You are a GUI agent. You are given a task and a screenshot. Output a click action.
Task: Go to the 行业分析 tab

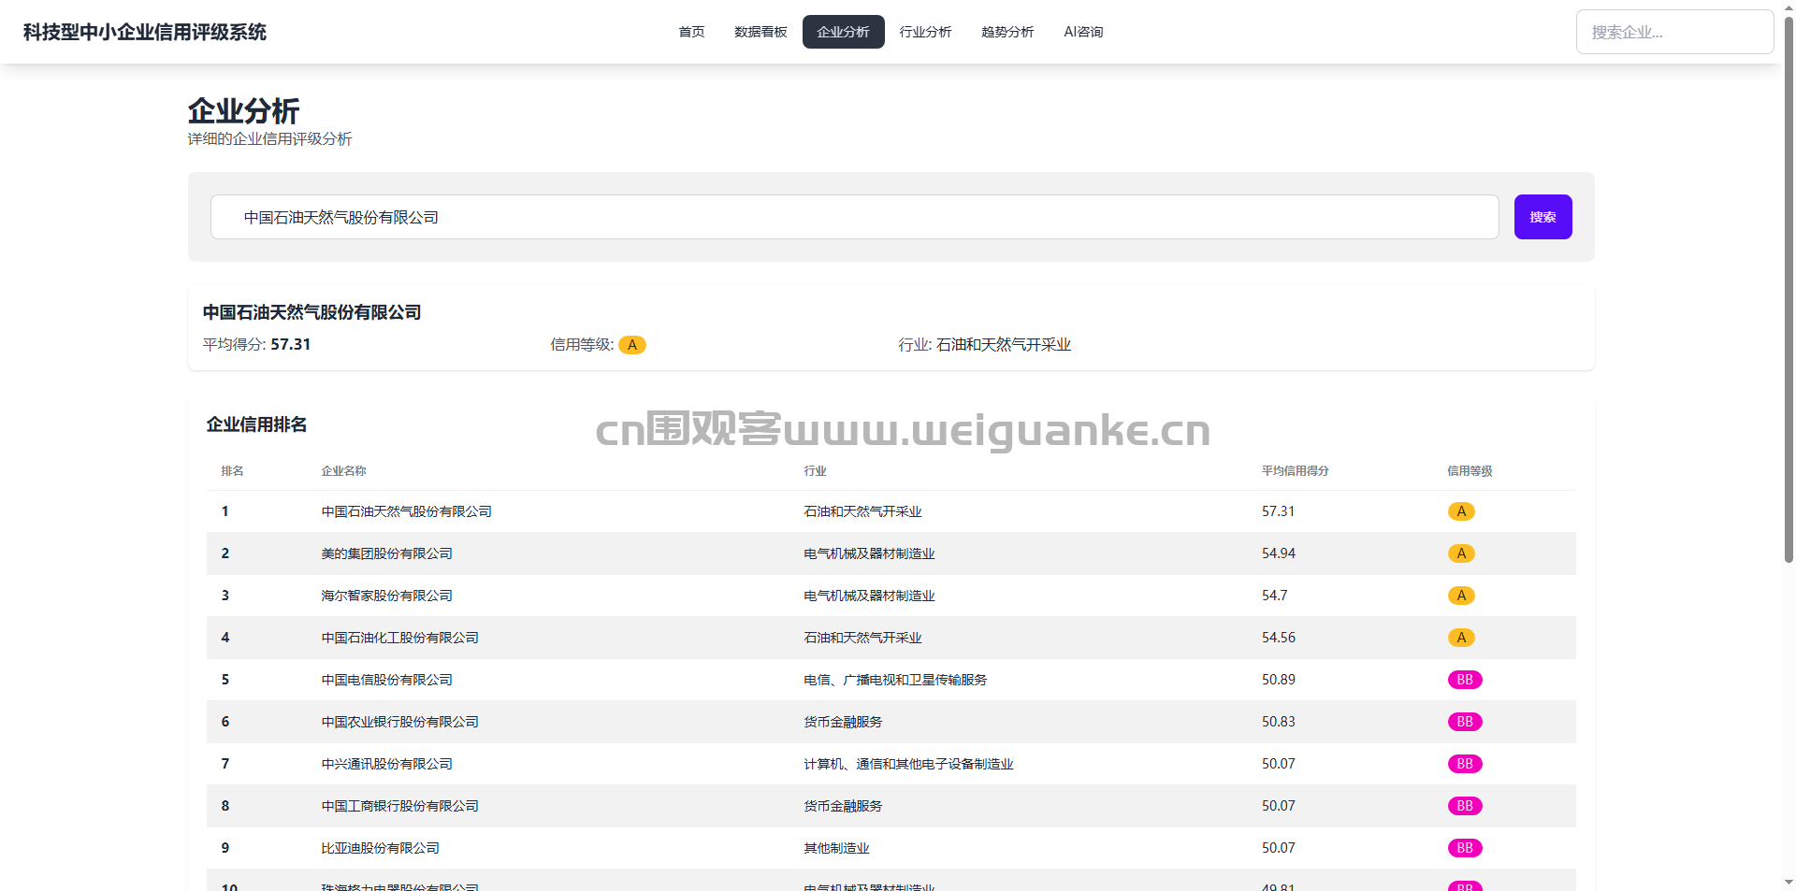tap(925, 32)
